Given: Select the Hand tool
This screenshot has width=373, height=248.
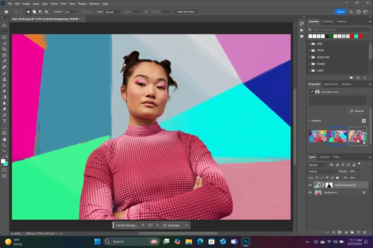Looking at the screenshot, I should click(x=4, y=139).
